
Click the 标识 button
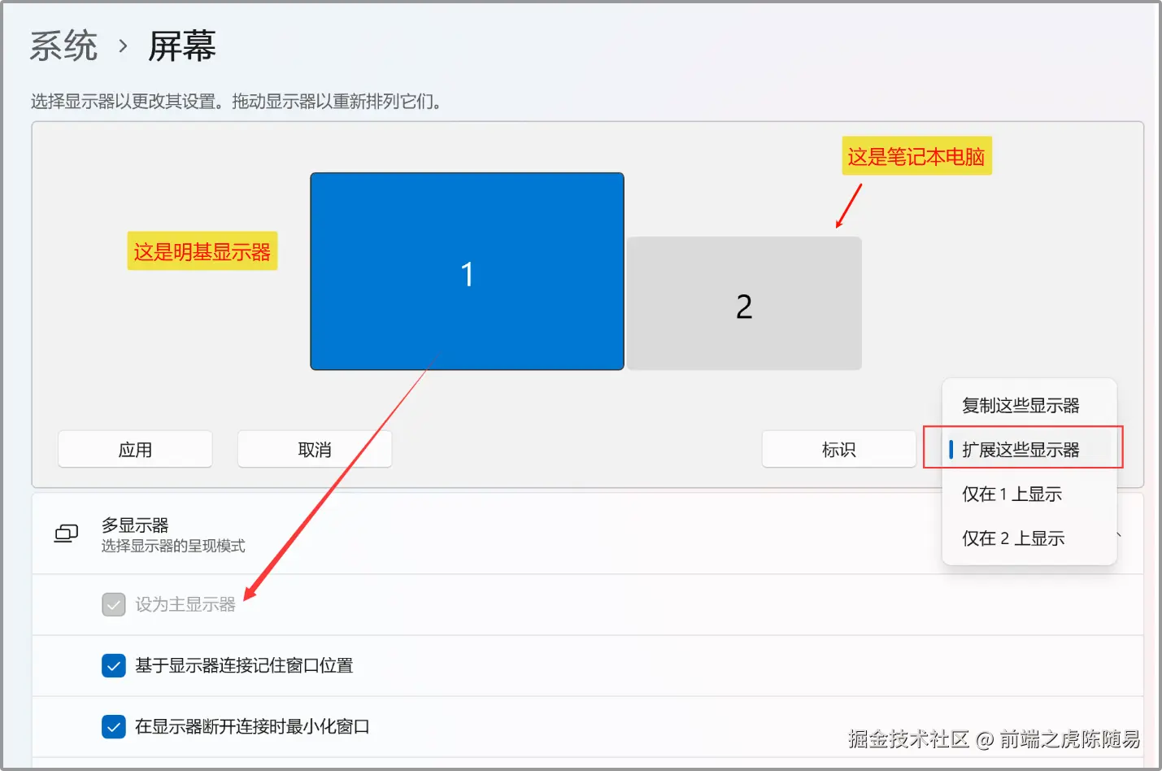pos(839,449)
